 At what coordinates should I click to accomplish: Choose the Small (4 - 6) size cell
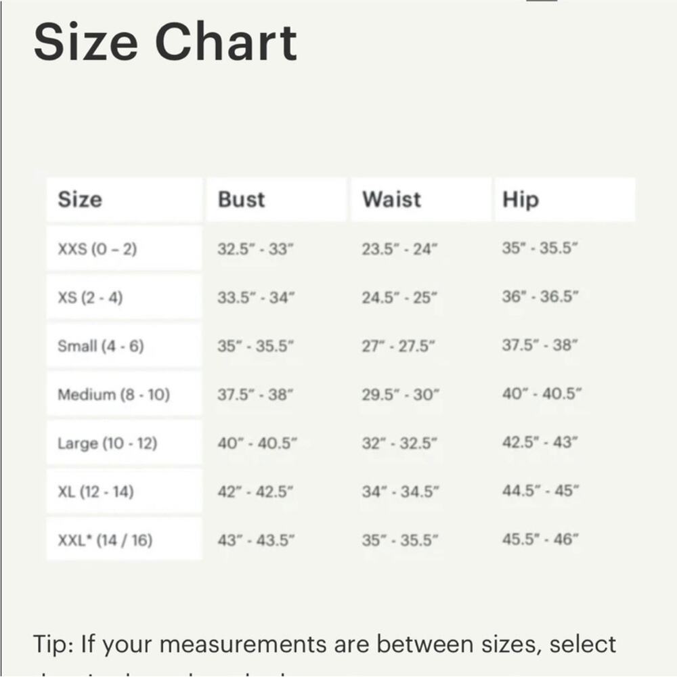coord(101,346)
